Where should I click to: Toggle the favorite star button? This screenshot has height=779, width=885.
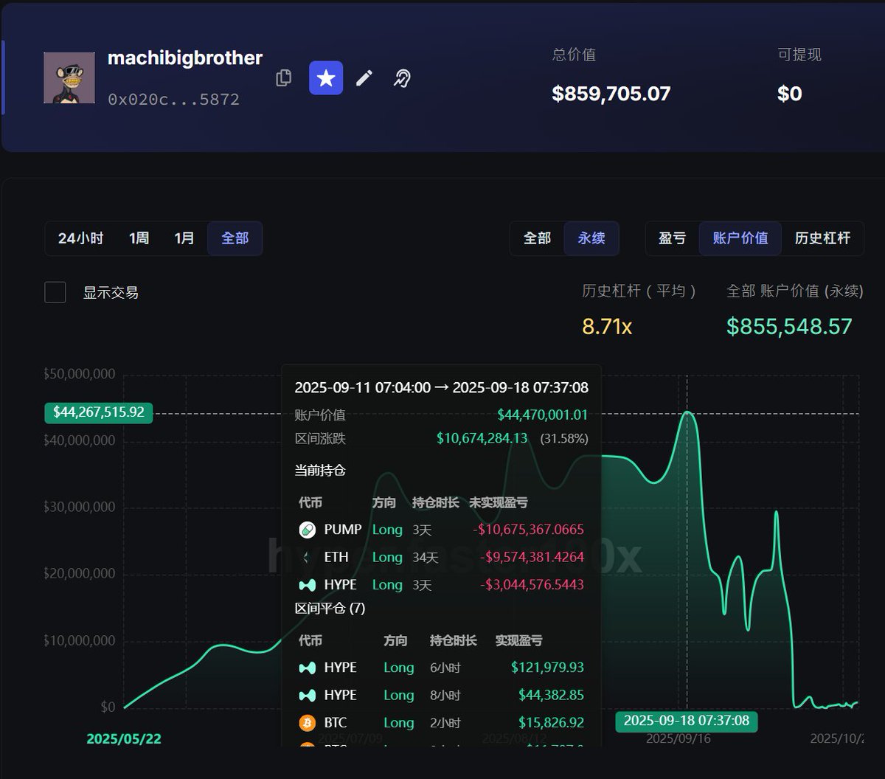pyautogui.click(x=326, y=78)
